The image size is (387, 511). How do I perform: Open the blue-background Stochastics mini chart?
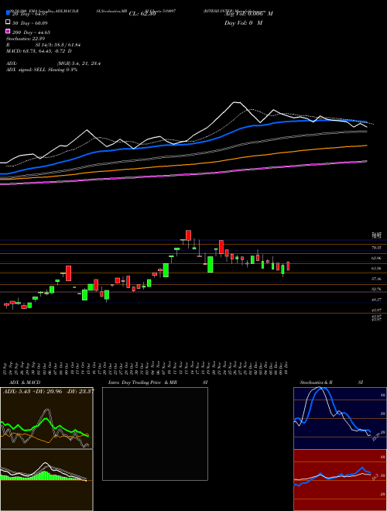pyautogui.click(x=340, y=418)
